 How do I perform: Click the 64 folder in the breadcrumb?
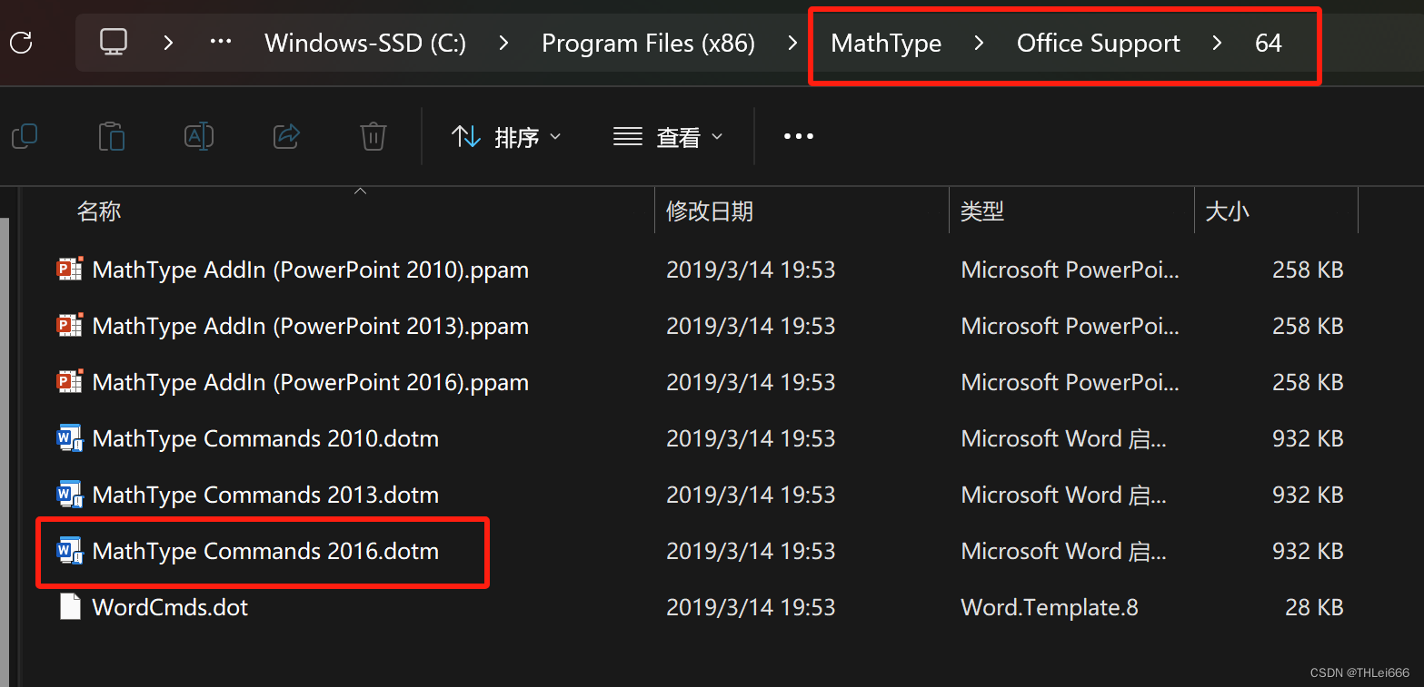pyautogui.click(x=1268, y=43)
